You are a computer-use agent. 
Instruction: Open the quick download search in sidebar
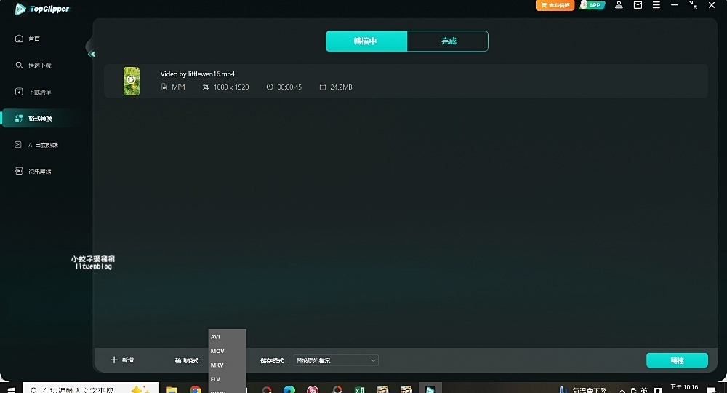coord(33,65)
